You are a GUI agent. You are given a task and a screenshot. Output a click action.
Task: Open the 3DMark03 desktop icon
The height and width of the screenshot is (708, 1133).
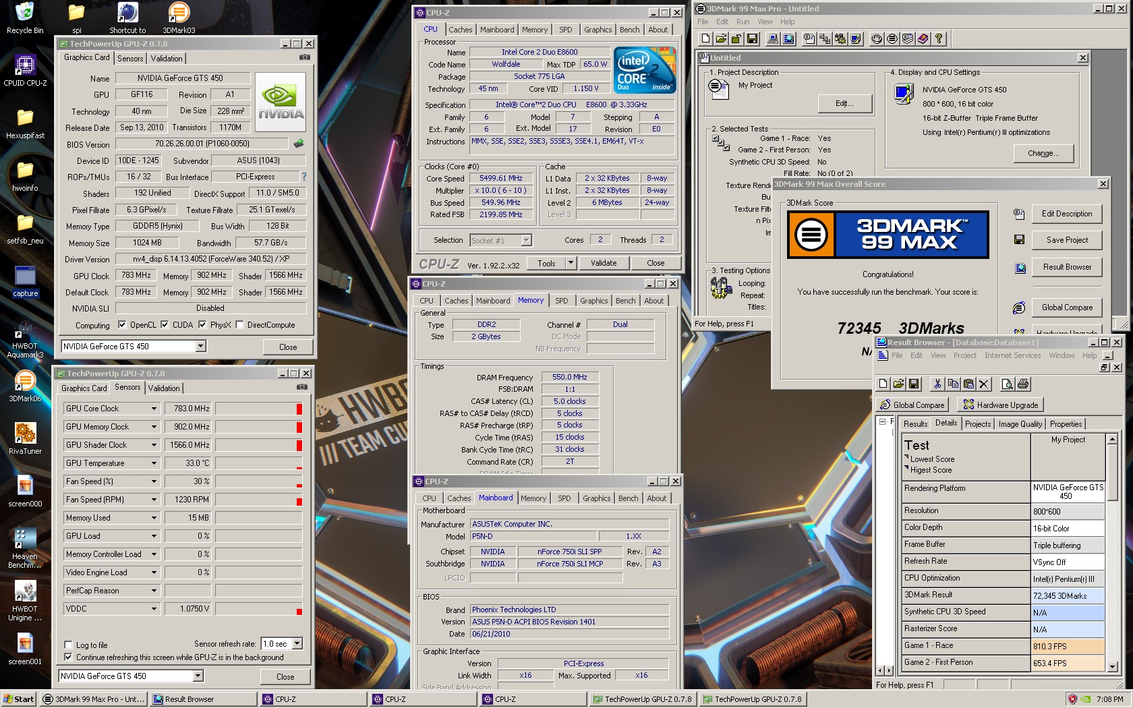point(179,18)
